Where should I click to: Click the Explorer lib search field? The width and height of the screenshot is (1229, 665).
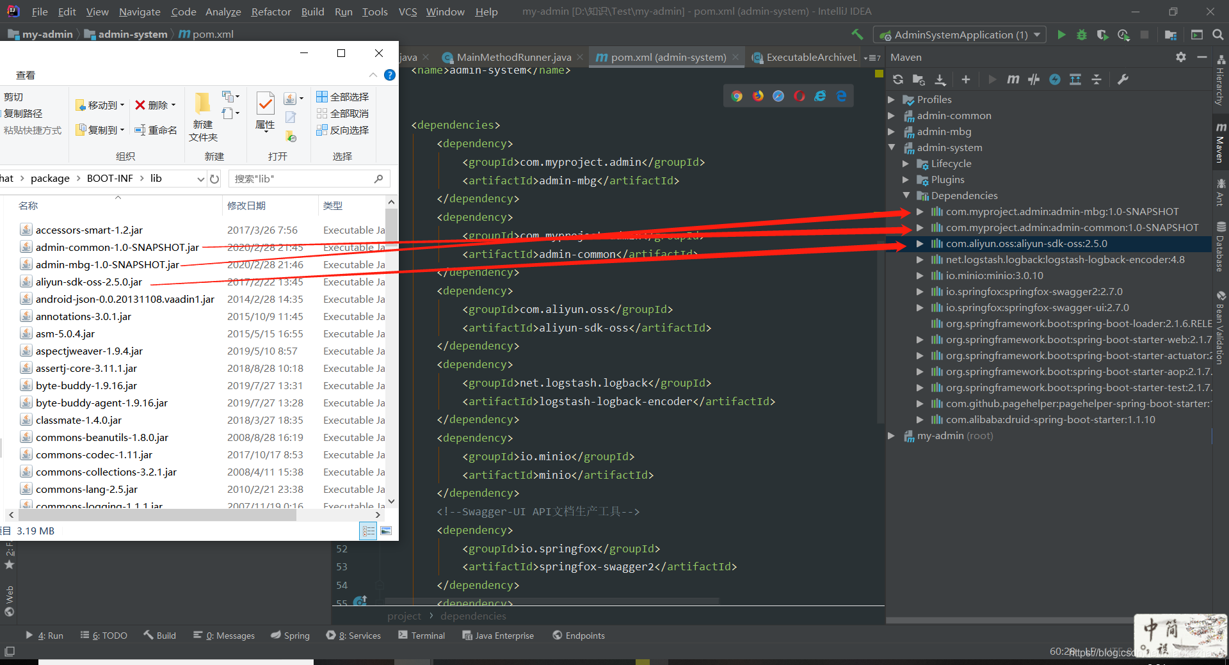click(x=309, y=179)
